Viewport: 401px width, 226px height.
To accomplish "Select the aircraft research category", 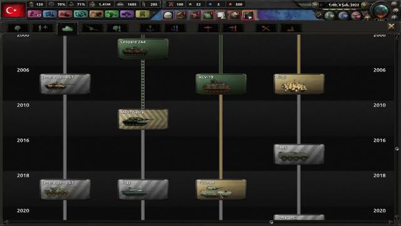I will tap(208, 28).
